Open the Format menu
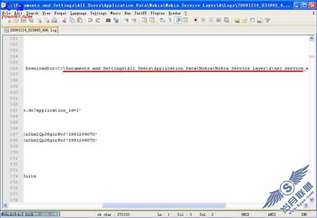 pos(60,13)
